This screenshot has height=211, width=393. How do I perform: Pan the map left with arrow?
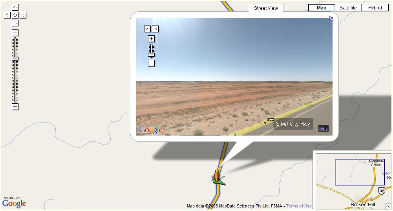click(x=7, y=15)
